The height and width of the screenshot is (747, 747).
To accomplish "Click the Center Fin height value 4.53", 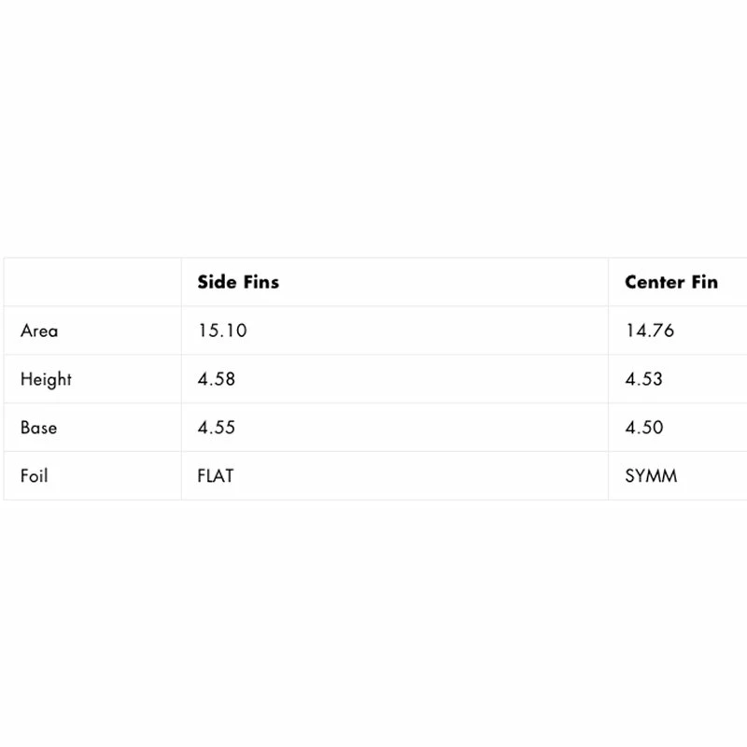I will (x=644, y=379).
